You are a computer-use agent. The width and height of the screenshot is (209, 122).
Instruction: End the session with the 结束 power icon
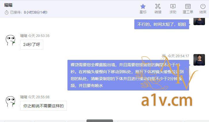tap(203, 6)
